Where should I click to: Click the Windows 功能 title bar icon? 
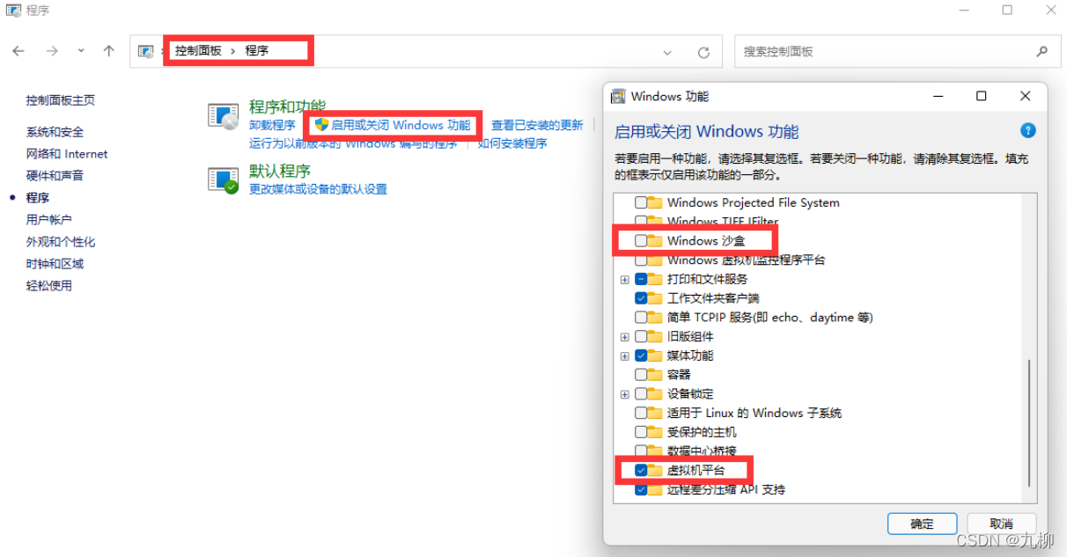point(618,96)
